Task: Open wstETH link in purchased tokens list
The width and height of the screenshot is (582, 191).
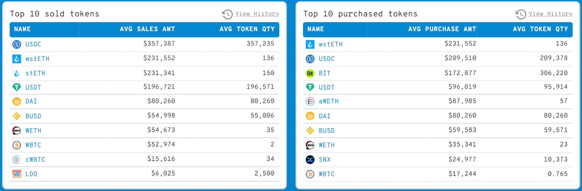Action: point(331,44)
